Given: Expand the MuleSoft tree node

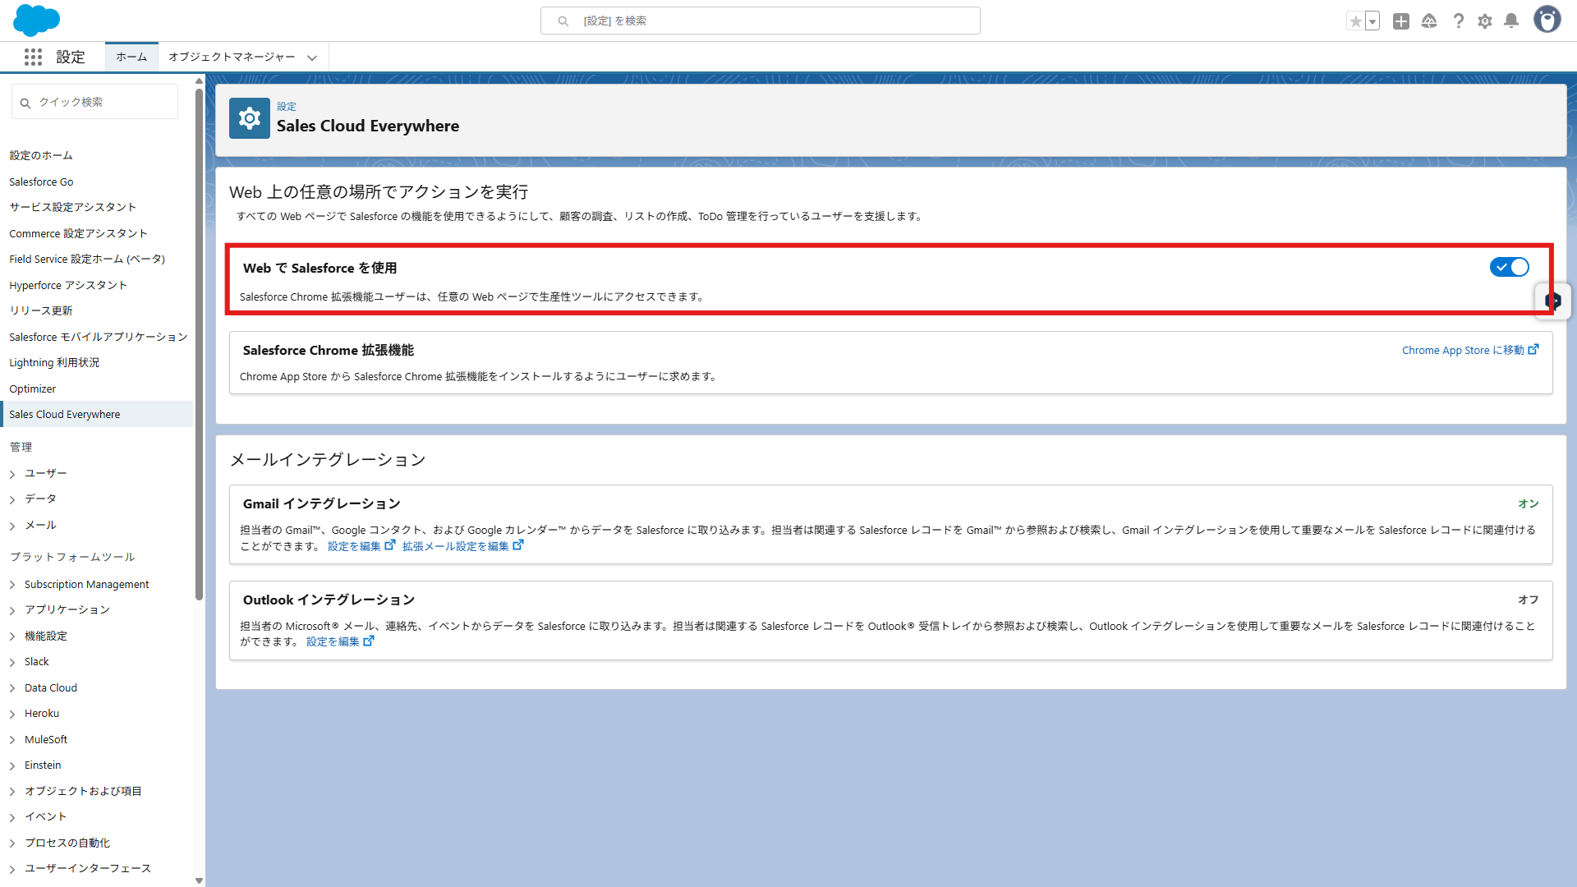Looking at the screenshot, I should click(x=12, y=740).
